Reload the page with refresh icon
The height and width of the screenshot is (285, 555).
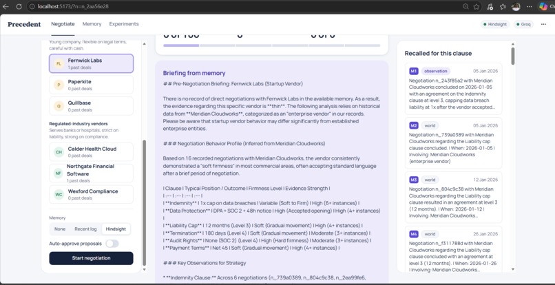(x=19, y=7)
